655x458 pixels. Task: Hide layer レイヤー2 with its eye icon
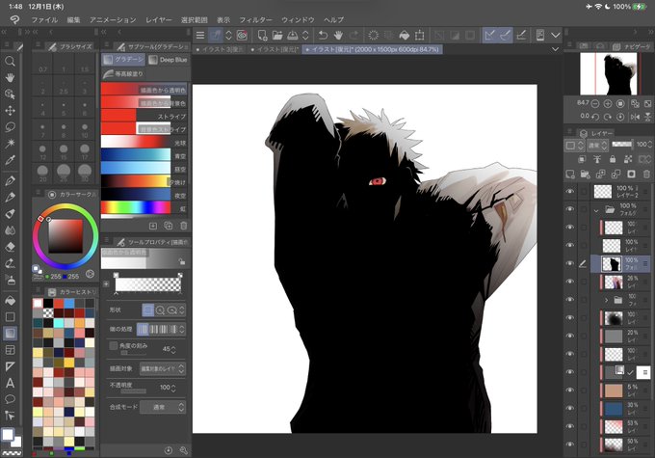tap(570, 191)
